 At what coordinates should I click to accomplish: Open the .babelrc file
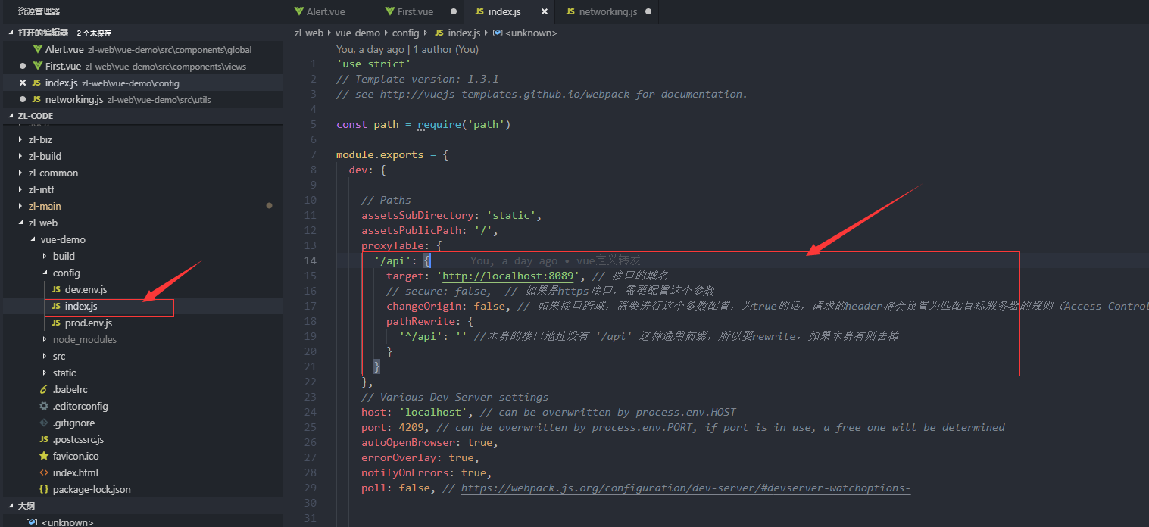tap(72, 389)
